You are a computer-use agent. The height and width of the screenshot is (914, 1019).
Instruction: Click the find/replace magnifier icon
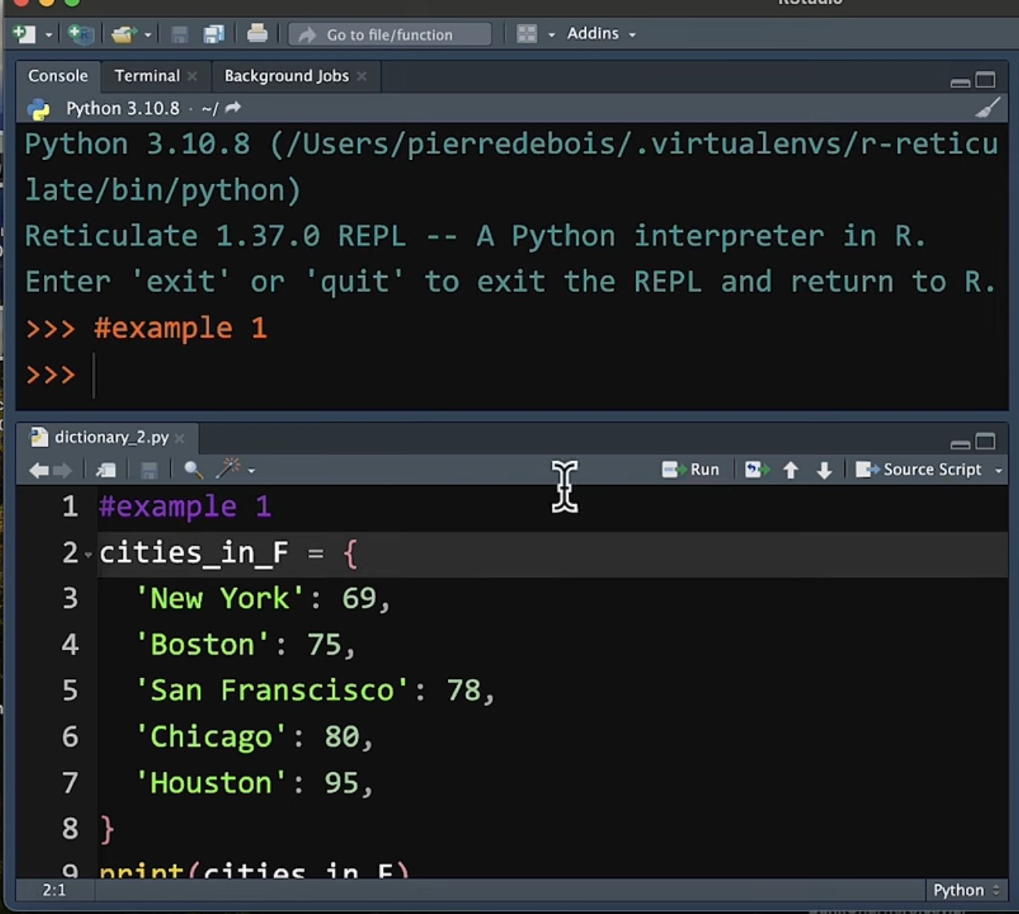(193, 469)
